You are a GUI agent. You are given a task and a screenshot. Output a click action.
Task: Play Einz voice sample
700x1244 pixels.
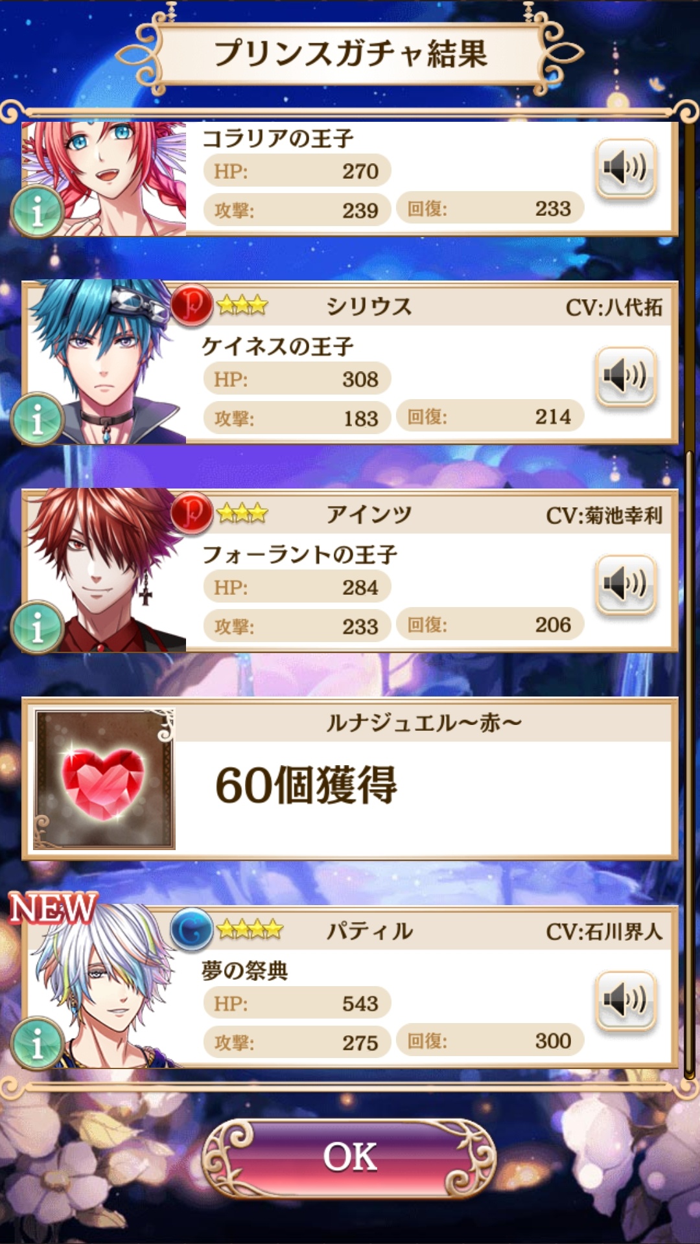point(625,584)
